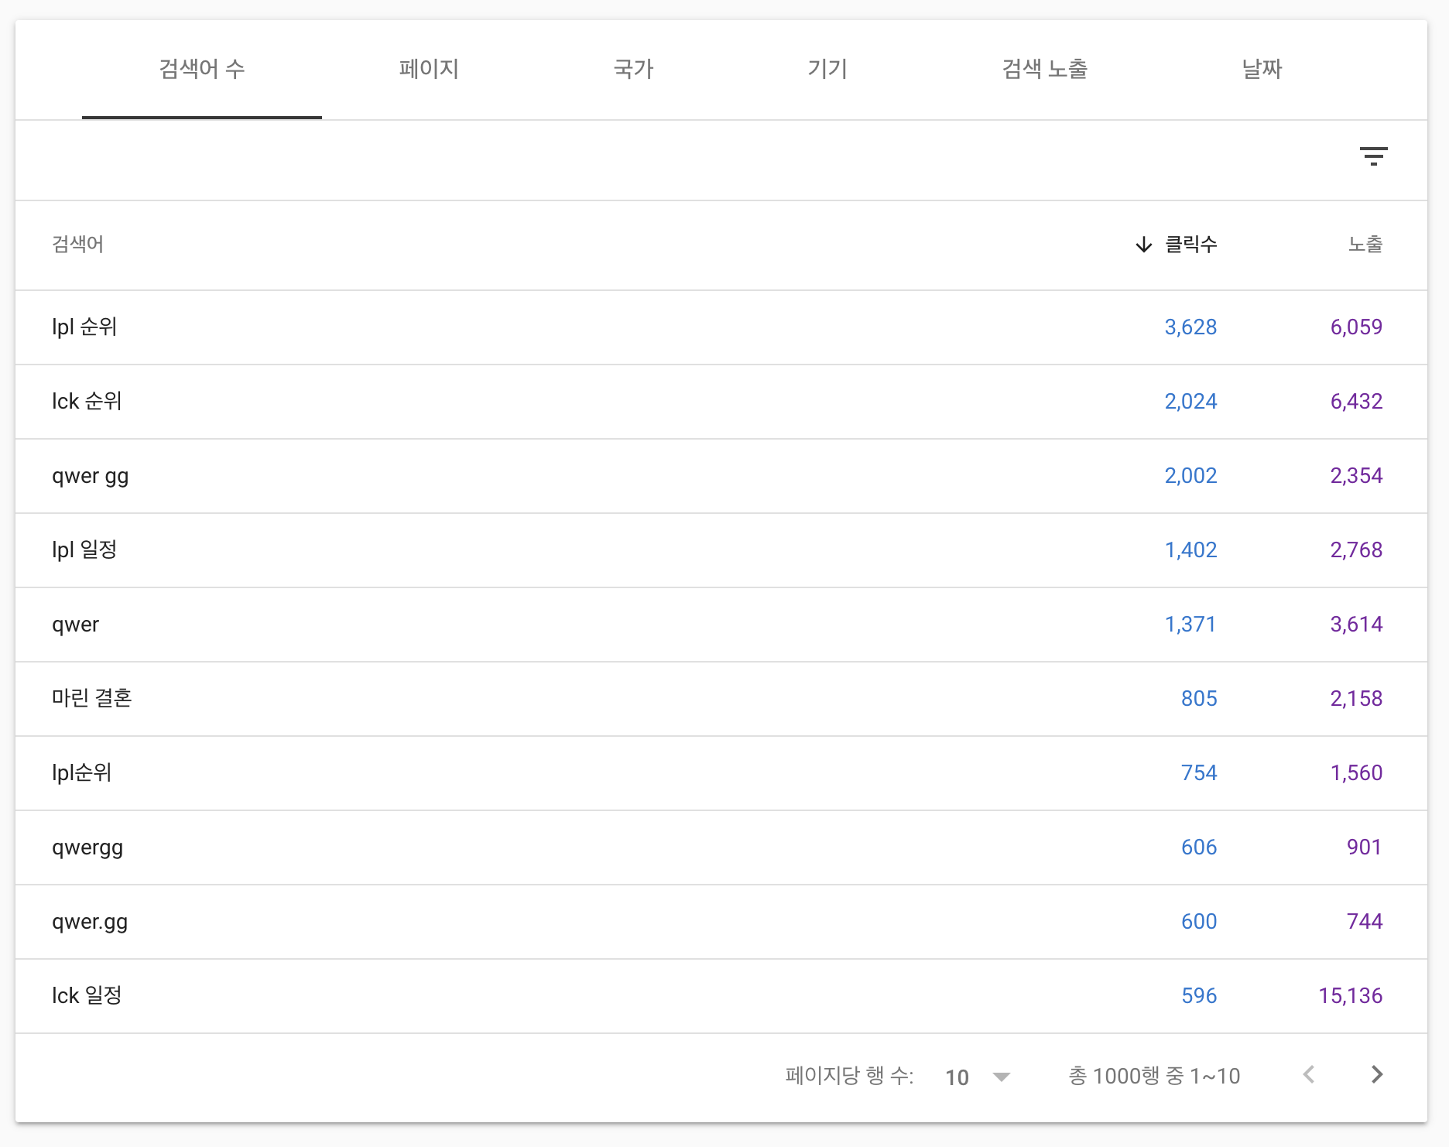
Task: Click the impressions value 901
Action: click(x=1365, y=847)
